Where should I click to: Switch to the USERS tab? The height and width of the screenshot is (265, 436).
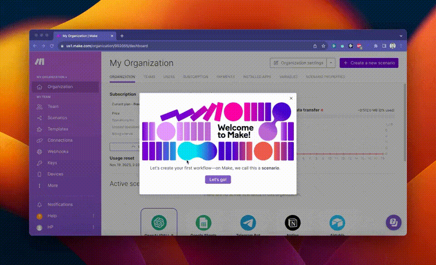pyautogui.click(x=169, y=77)
